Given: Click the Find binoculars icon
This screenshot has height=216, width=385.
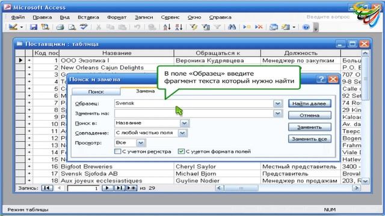Looking at the screenshot, I should coord(232,27).
